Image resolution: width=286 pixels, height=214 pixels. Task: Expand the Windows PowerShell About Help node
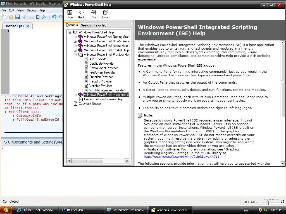point(75,46)
